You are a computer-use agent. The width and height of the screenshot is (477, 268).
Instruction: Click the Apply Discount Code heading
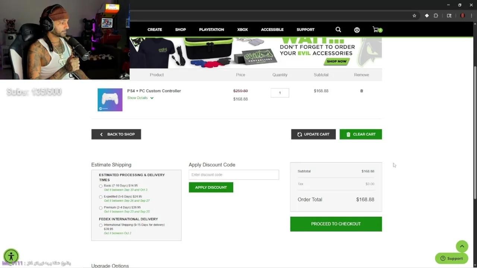[212, 165]
